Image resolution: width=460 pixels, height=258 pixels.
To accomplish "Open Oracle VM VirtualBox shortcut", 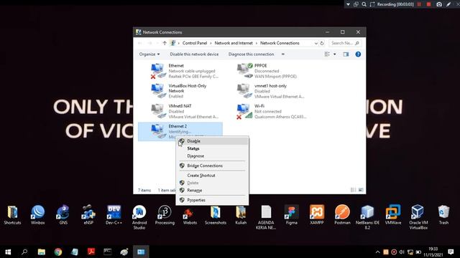I will (418, 217).
